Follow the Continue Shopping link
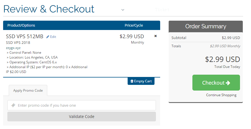Screen dimensions: 251x129 coord(221,95)
